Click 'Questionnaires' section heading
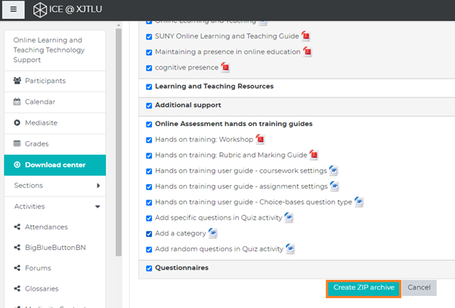The height and width of the screenshot is (308, 455). tap(181, 268)
